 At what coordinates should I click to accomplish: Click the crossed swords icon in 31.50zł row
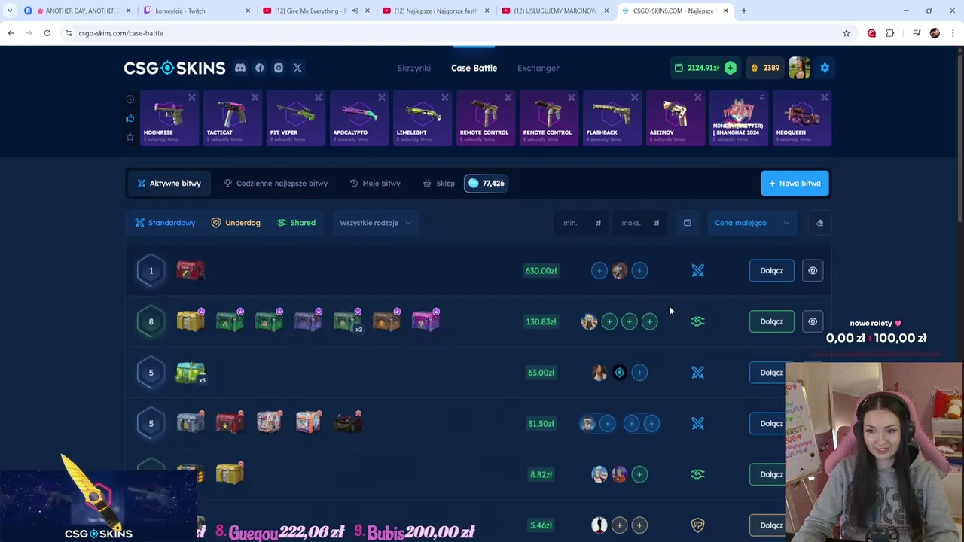click(698, 424)
